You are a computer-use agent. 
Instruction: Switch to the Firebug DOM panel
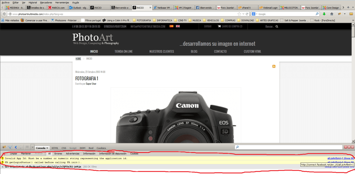tap(83, 148)
